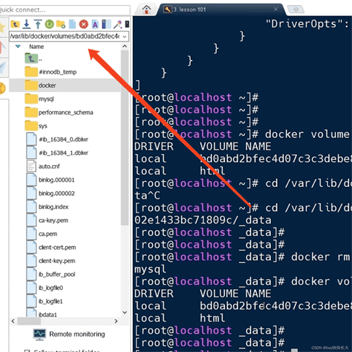
Task: Select the docker folder
Action: point(40,85)
